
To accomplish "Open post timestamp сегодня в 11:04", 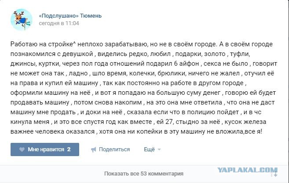I will click(x=59, y=23).
